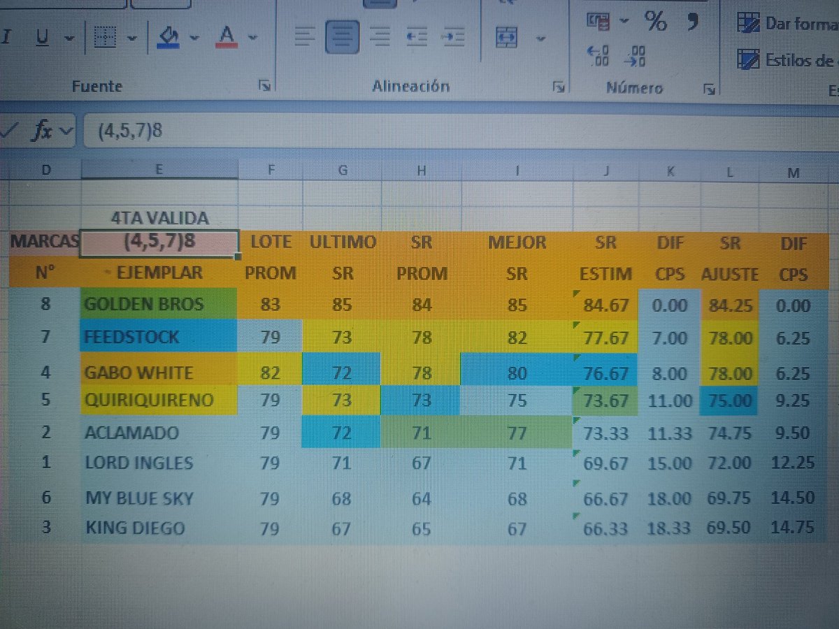
Task: Open Número dialog launcher
Action: pos(709,88)
